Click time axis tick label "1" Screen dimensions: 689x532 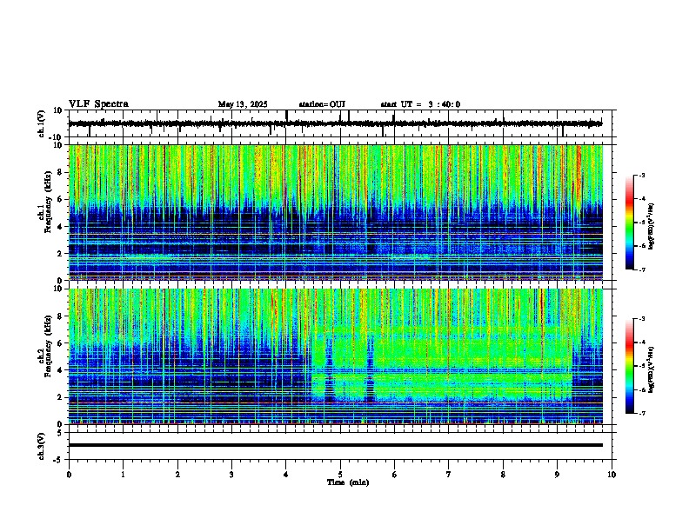pyautogui.click(x=123, y=475)
